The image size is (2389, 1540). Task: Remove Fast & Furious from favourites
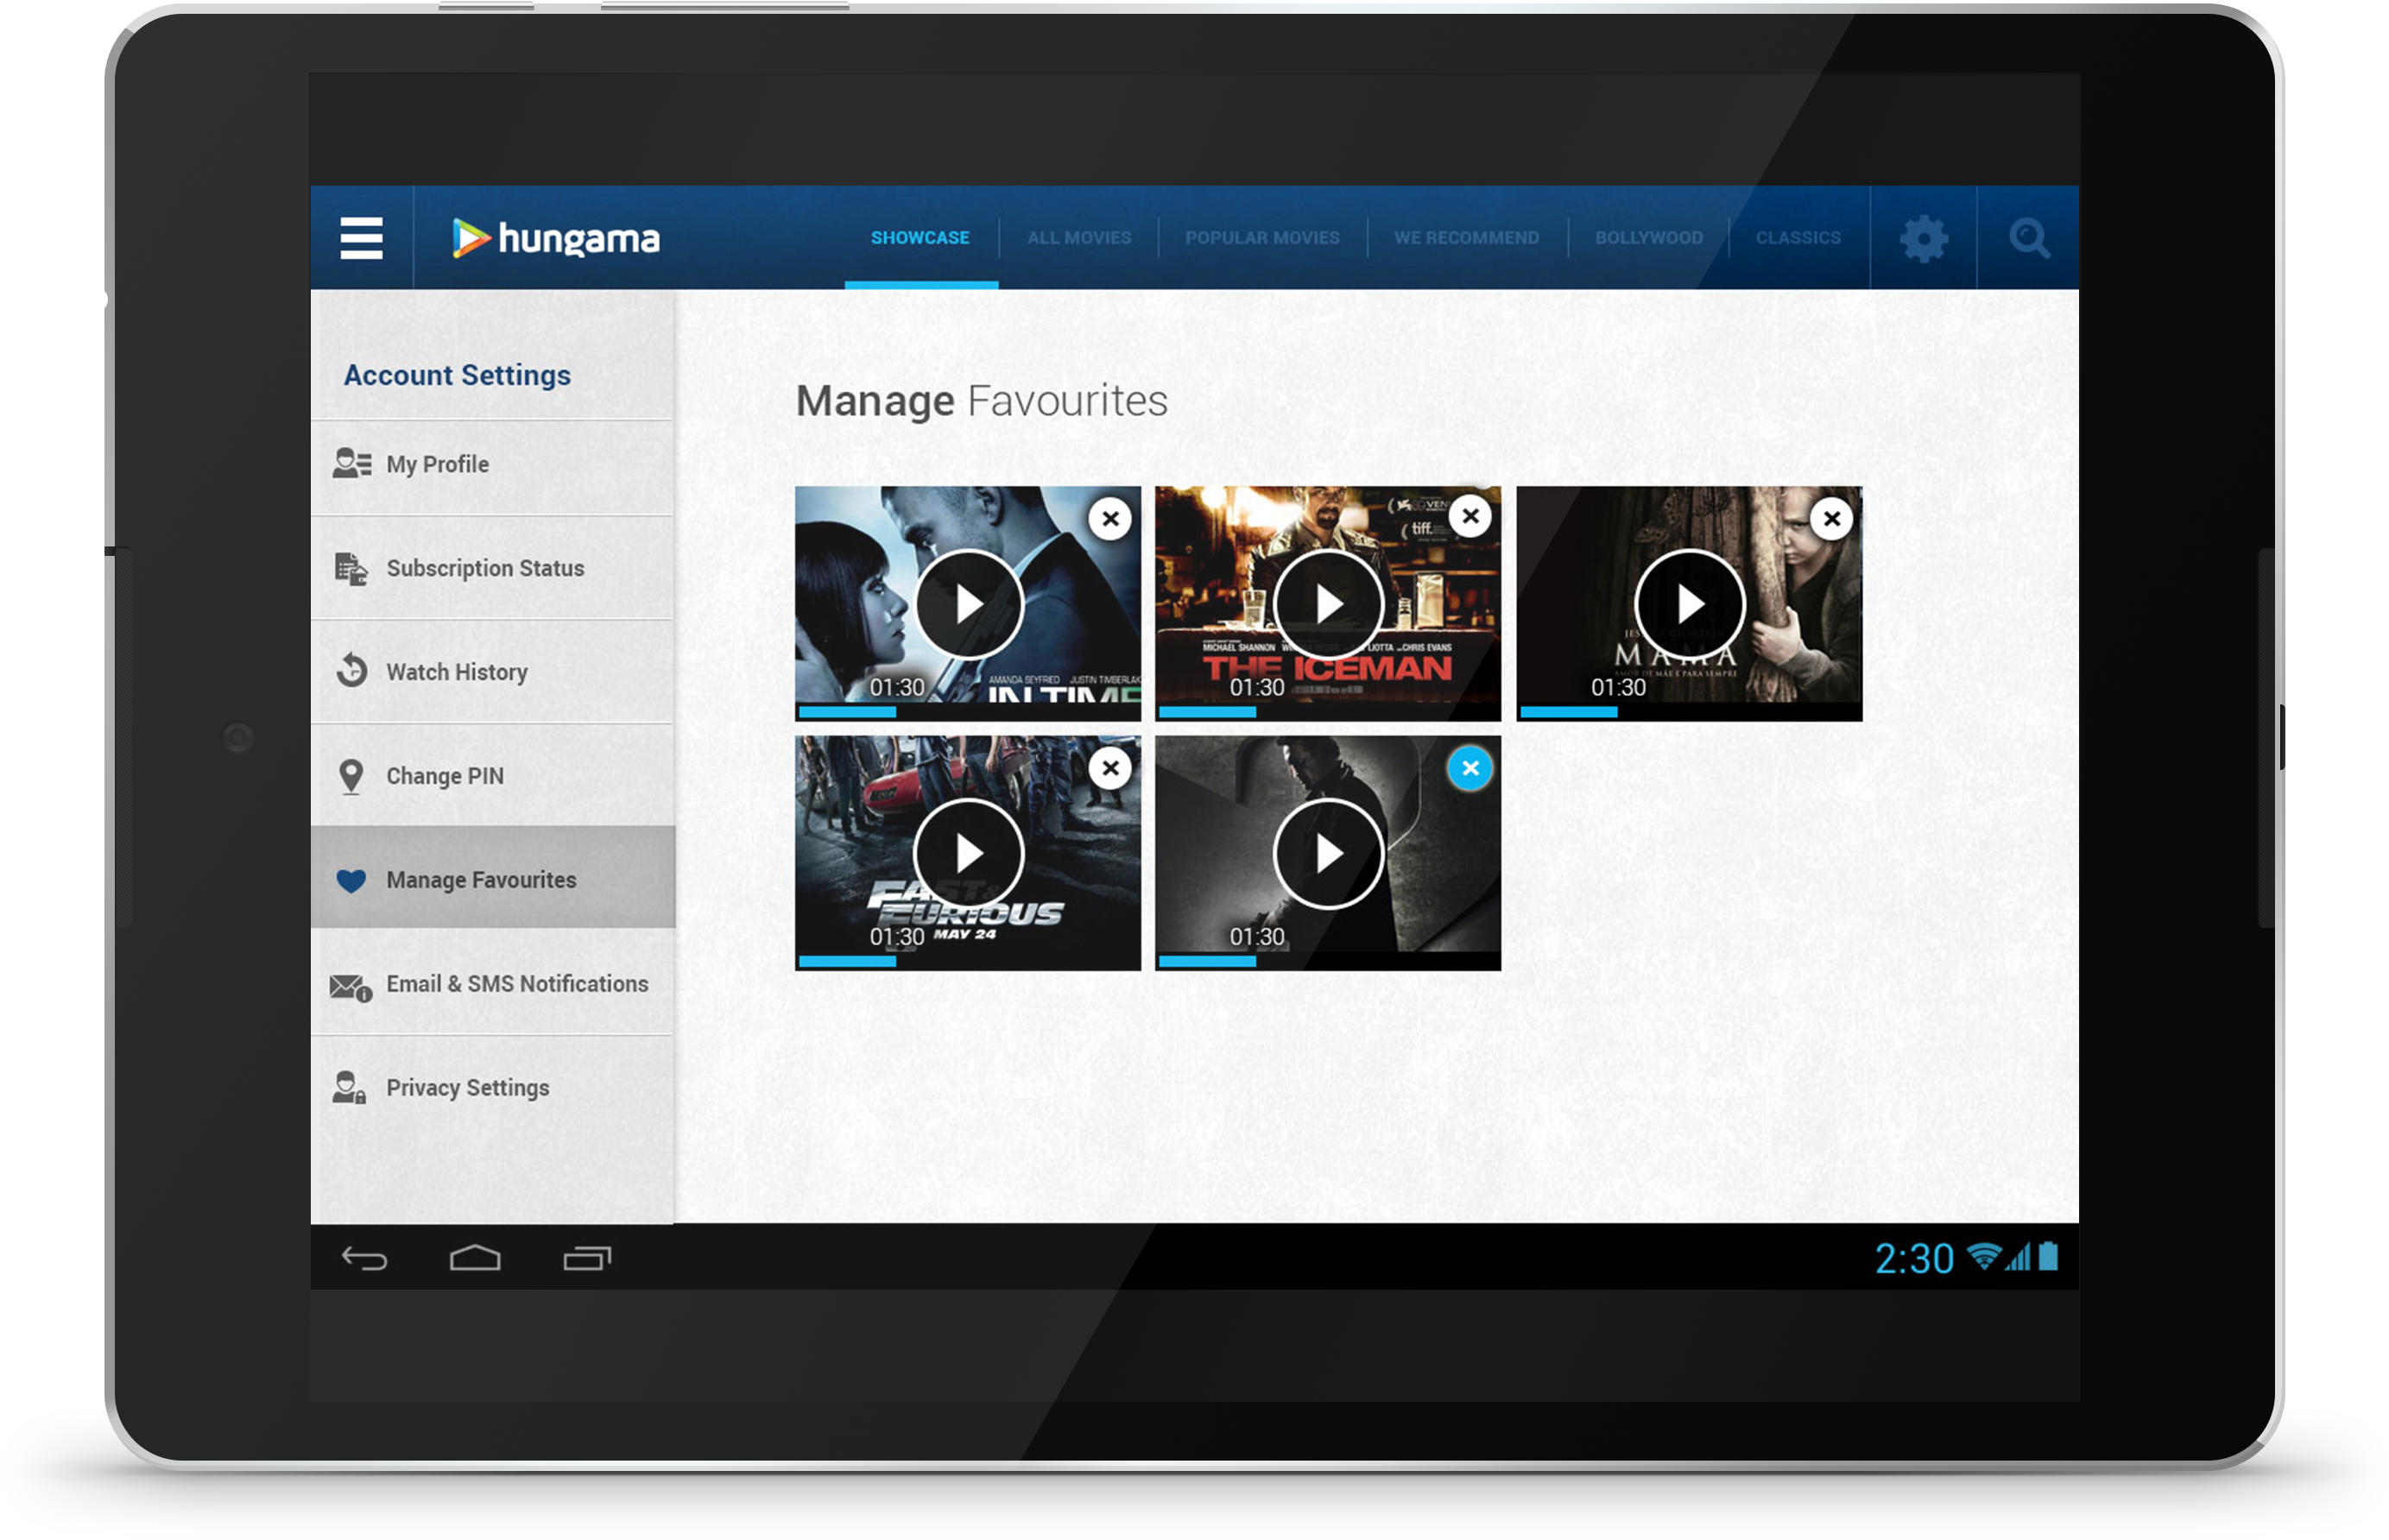[x=1110, y=768]
